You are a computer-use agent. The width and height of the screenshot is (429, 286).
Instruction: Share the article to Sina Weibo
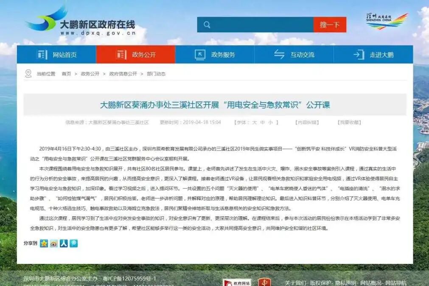(x=53, y=244)
